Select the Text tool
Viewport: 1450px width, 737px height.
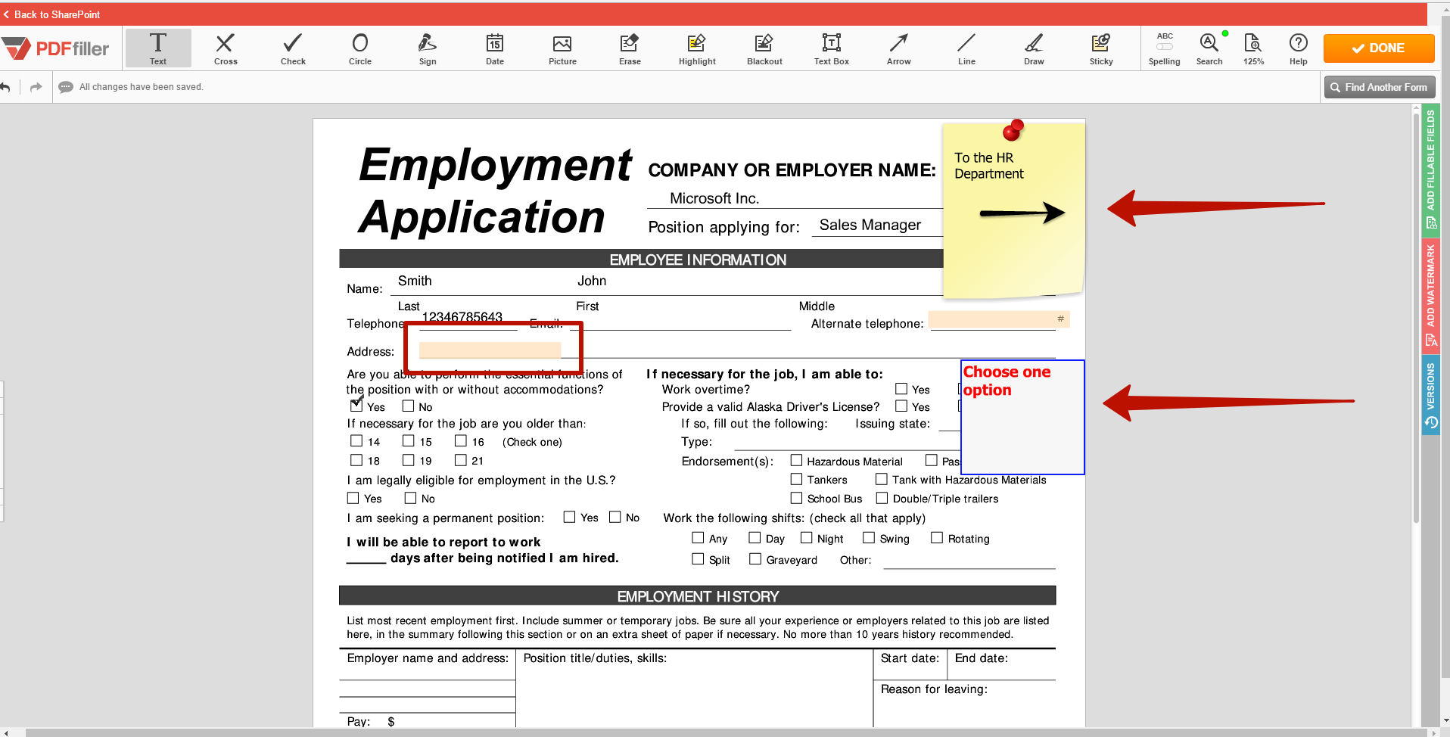click(x=158, y=48)
